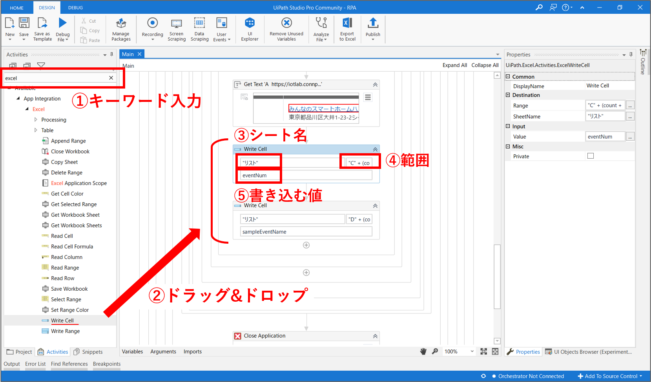Click the Expand All link
The image size is (651, 382).
(x=454, y=65)
